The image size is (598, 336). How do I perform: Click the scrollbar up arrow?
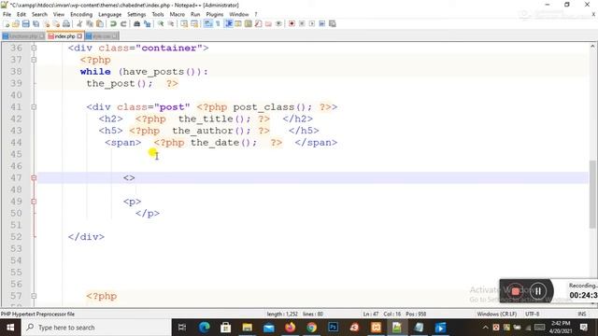tap(592, 47)
